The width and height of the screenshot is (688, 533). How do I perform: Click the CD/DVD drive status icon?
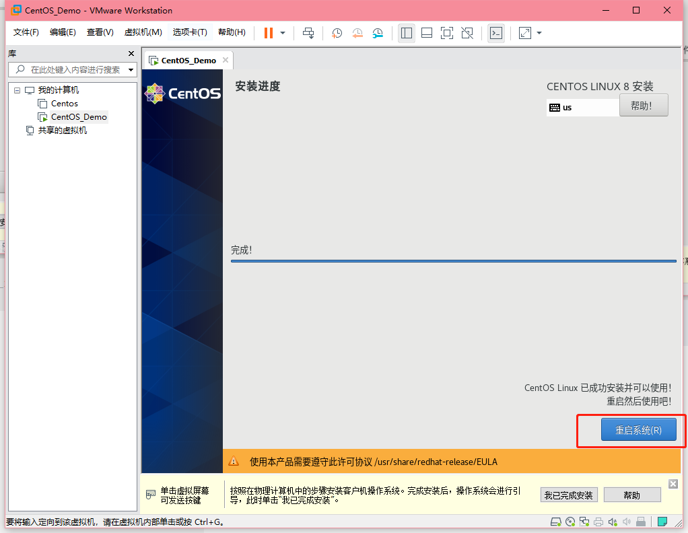coord(570,522)
